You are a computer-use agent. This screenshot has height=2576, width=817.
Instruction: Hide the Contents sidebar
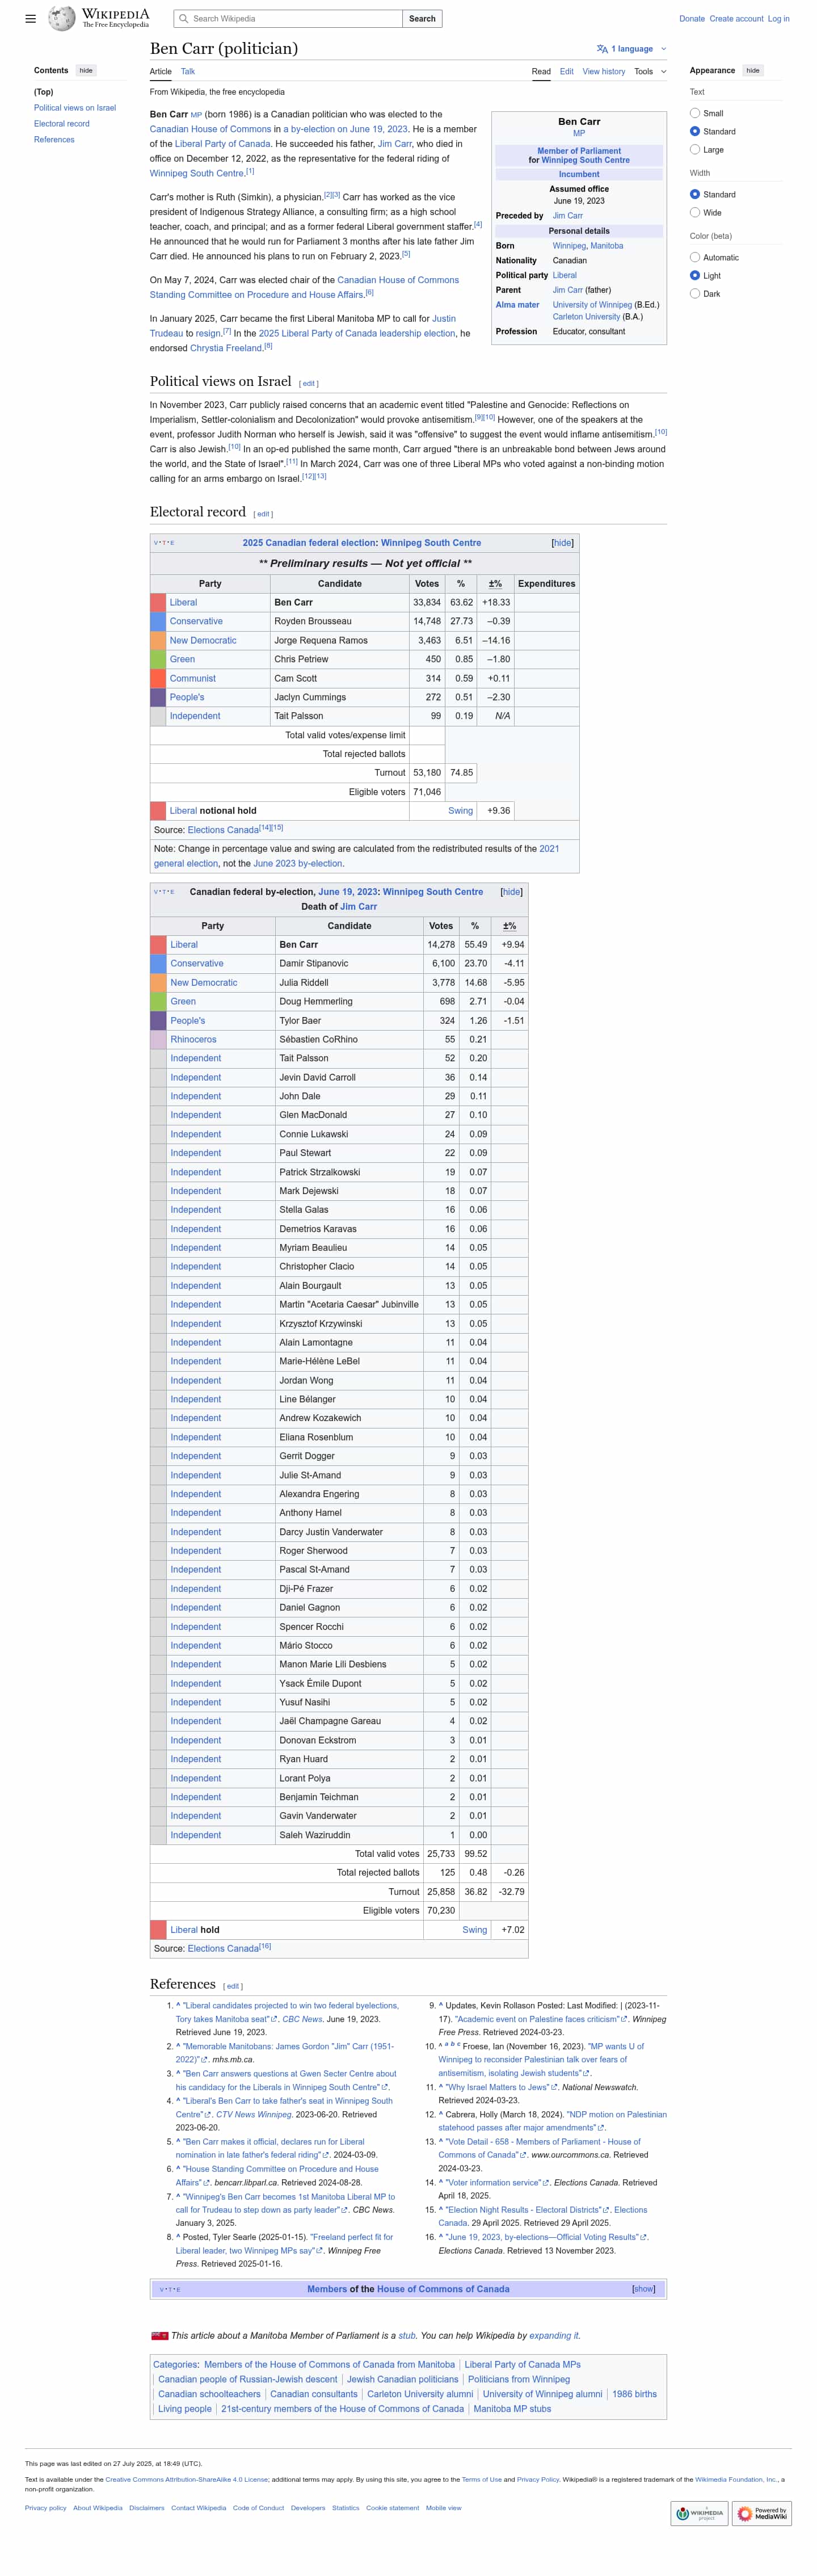(86, 71)
